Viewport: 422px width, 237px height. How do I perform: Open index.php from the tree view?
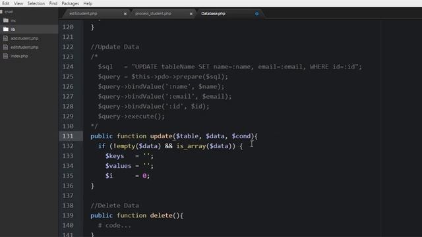coord(19,56)
